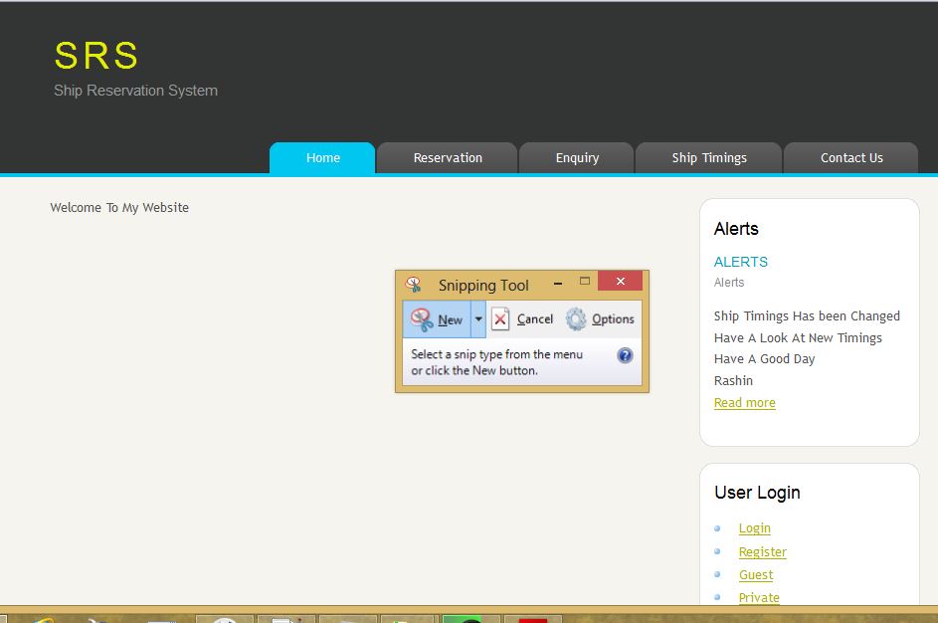Open the New snip type dropdown arrow
The height and width of the screenshot is (623, 938).
pyautogui.click(x=478, y=319)
